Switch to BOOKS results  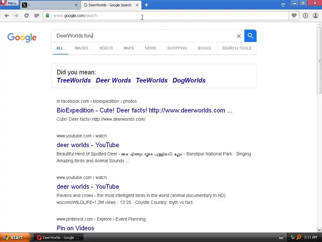[204, 48]
